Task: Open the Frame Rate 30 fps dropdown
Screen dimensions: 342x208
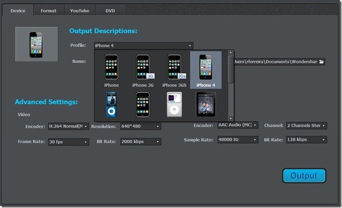Action: (69, 142)
